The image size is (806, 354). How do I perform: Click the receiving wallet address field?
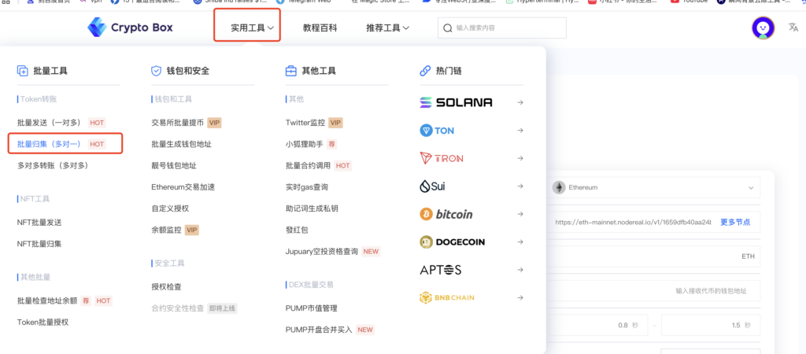[x=654, y=291]
